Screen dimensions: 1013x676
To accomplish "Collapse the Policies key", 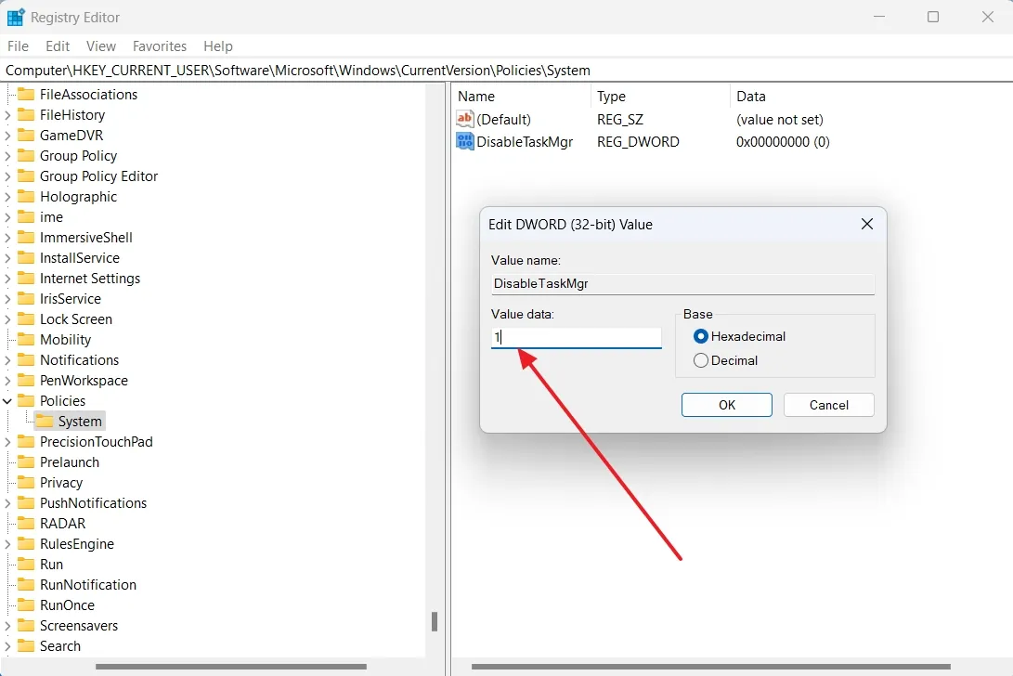I will tap(7, 401).
